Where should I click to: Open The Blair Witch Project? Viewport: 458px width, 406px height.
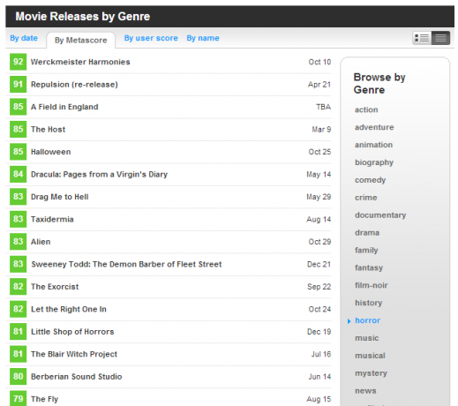pos(74,354)
